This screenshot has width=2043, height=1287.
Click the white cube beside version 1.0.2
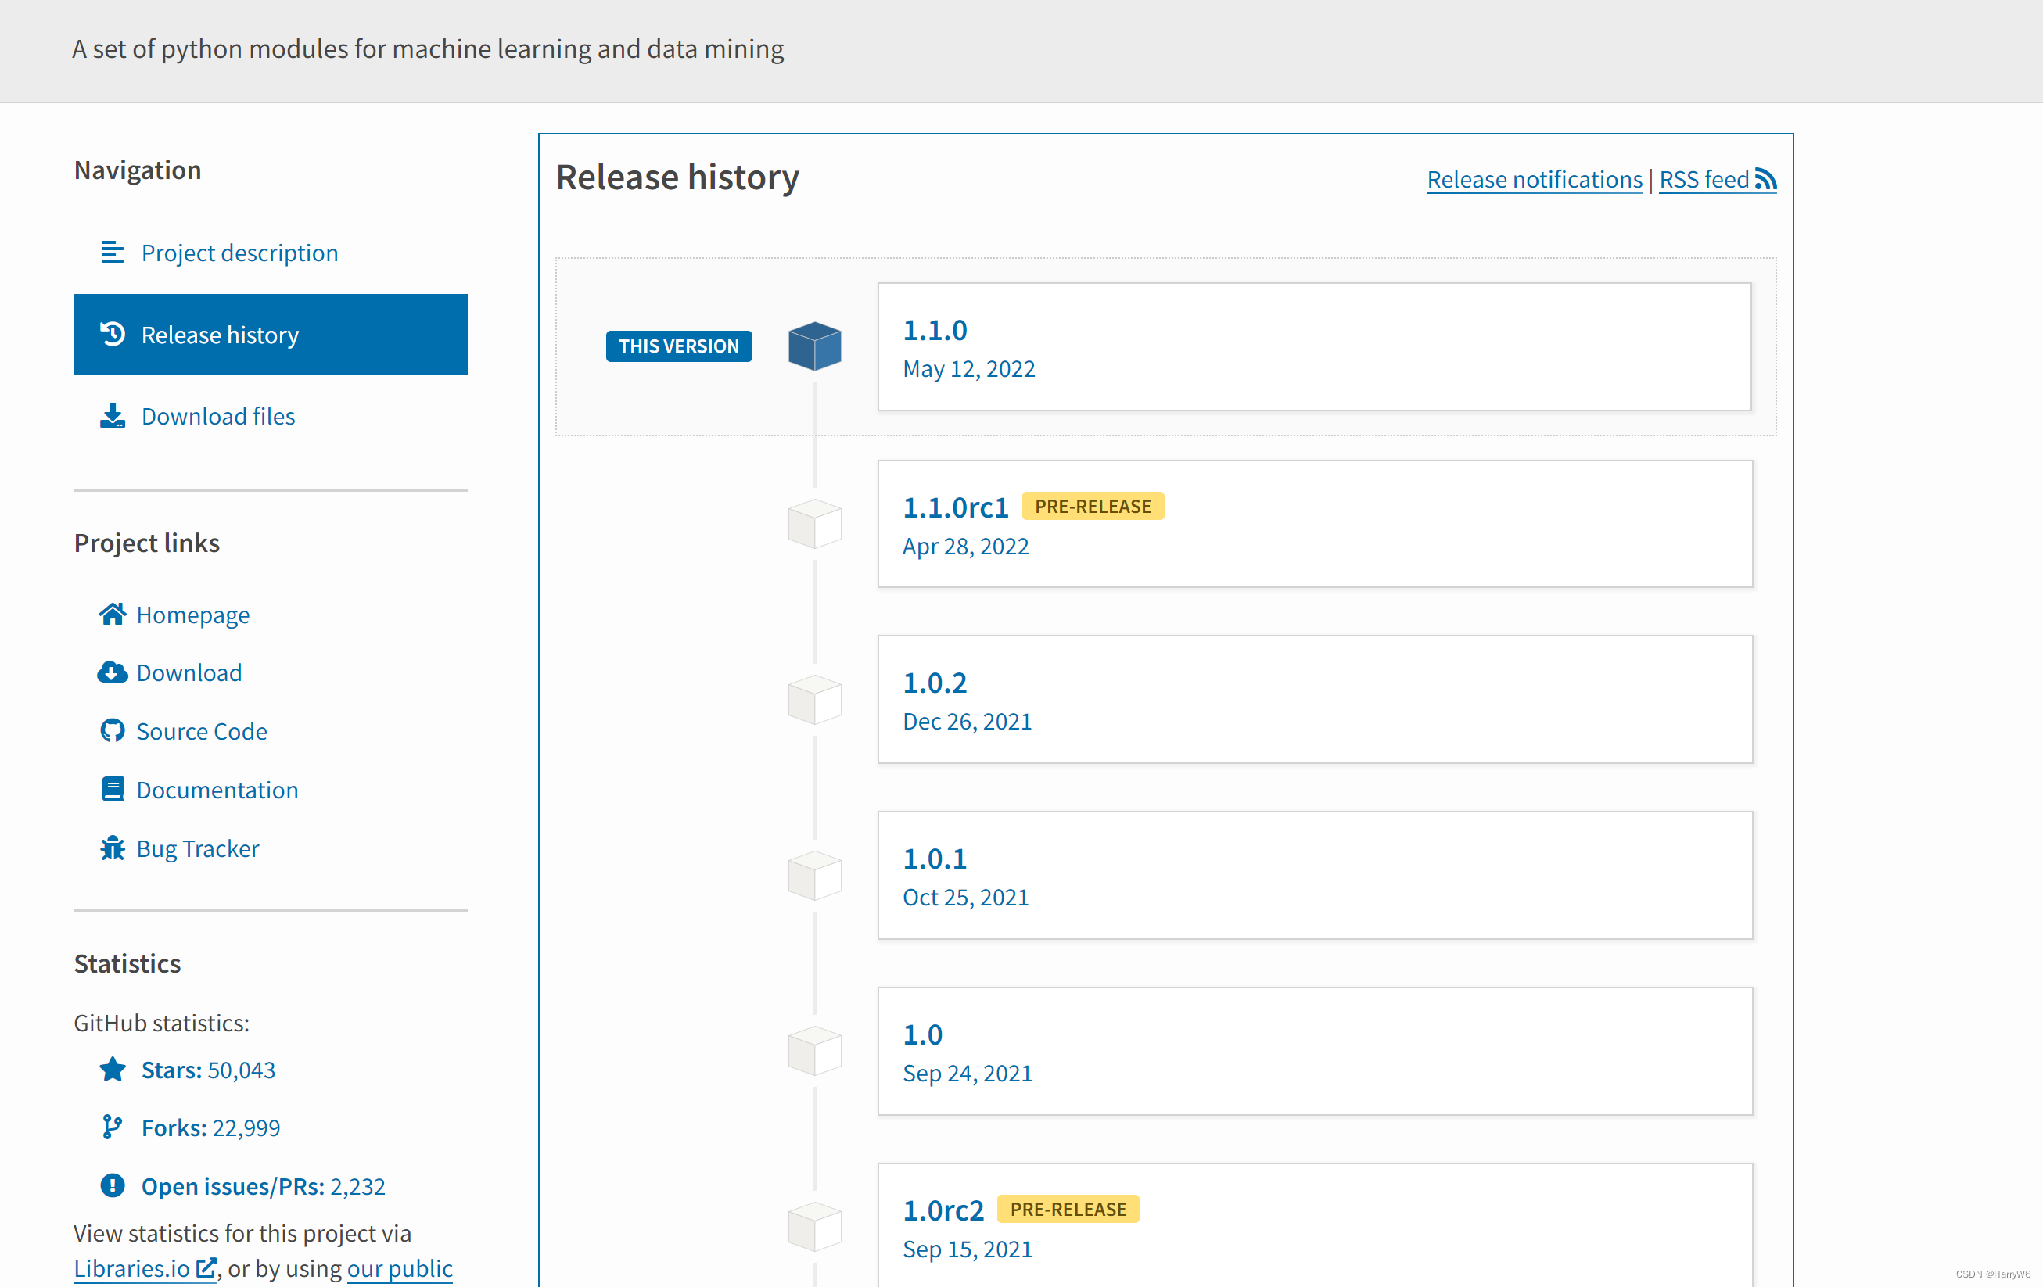[813, 699]
